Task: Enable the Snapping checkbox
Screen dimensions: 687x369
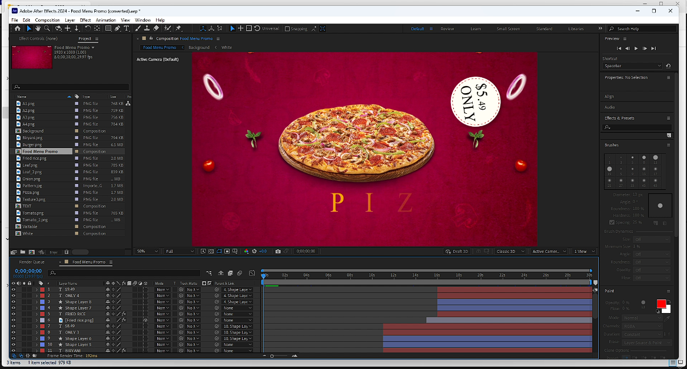Action: [x=287, y=28]
